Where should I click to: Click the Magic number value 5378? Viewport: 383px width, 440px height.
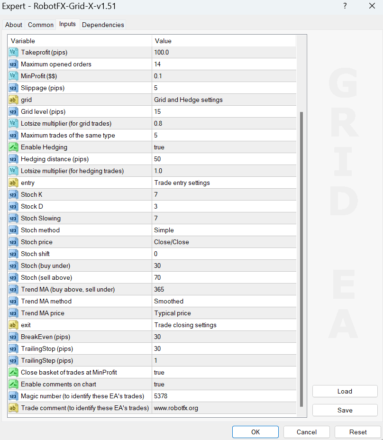click(x=224, y=396)
